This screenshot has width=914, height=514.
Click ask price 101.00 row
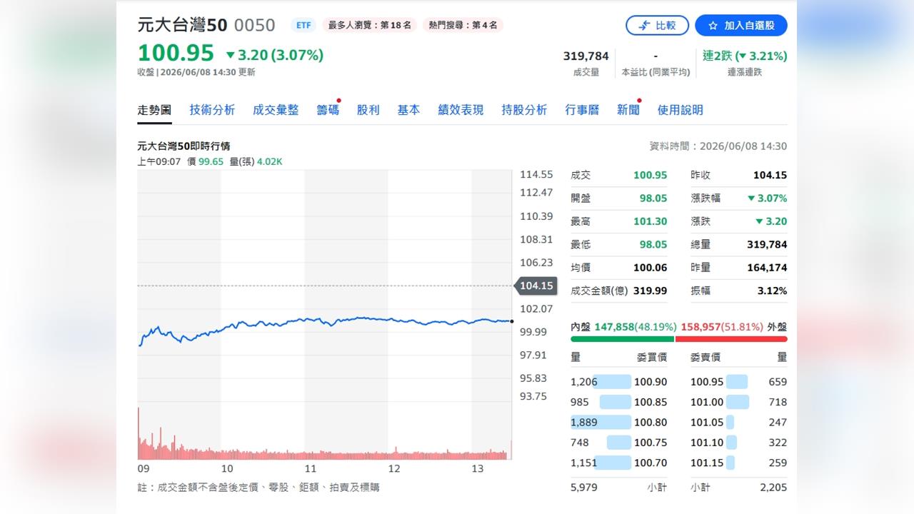click(x=739, y=402)
